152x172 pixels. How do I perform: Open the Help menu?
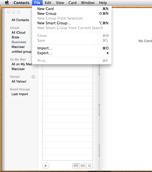(103, 3)
